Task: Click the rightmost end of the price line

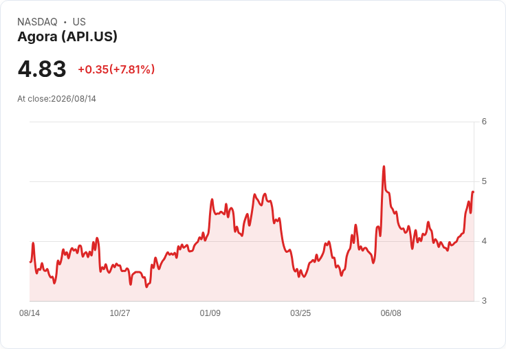Action: [473, 192]
